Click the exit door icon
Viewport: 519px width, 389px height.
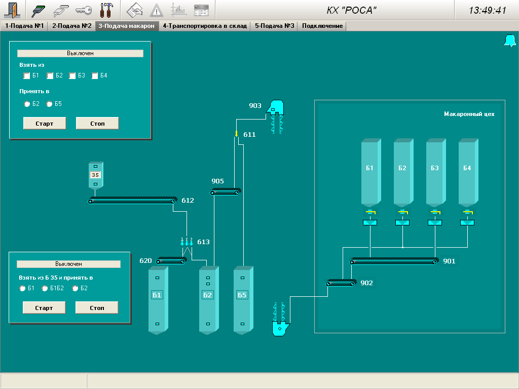12,10
